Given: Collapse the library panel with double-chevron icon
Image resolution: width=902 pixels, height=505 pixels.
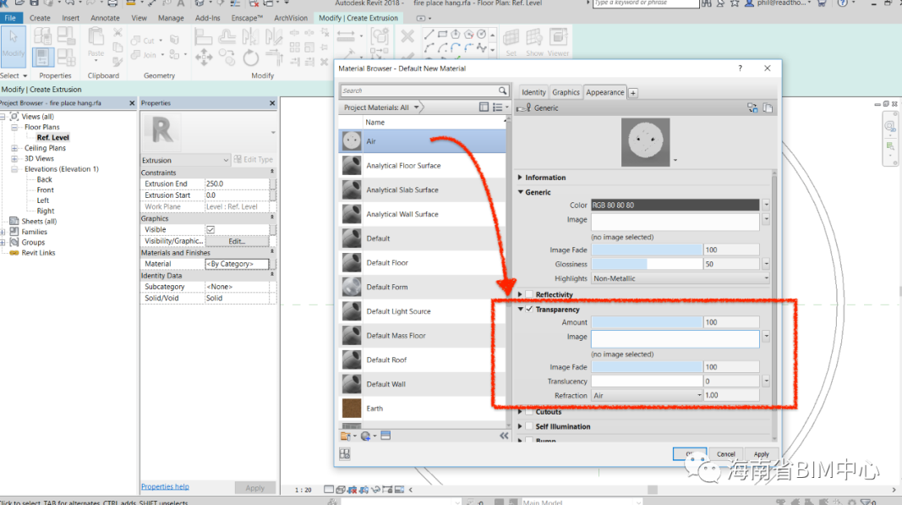Looking at the screenshot, I should (x=504, y=436).
